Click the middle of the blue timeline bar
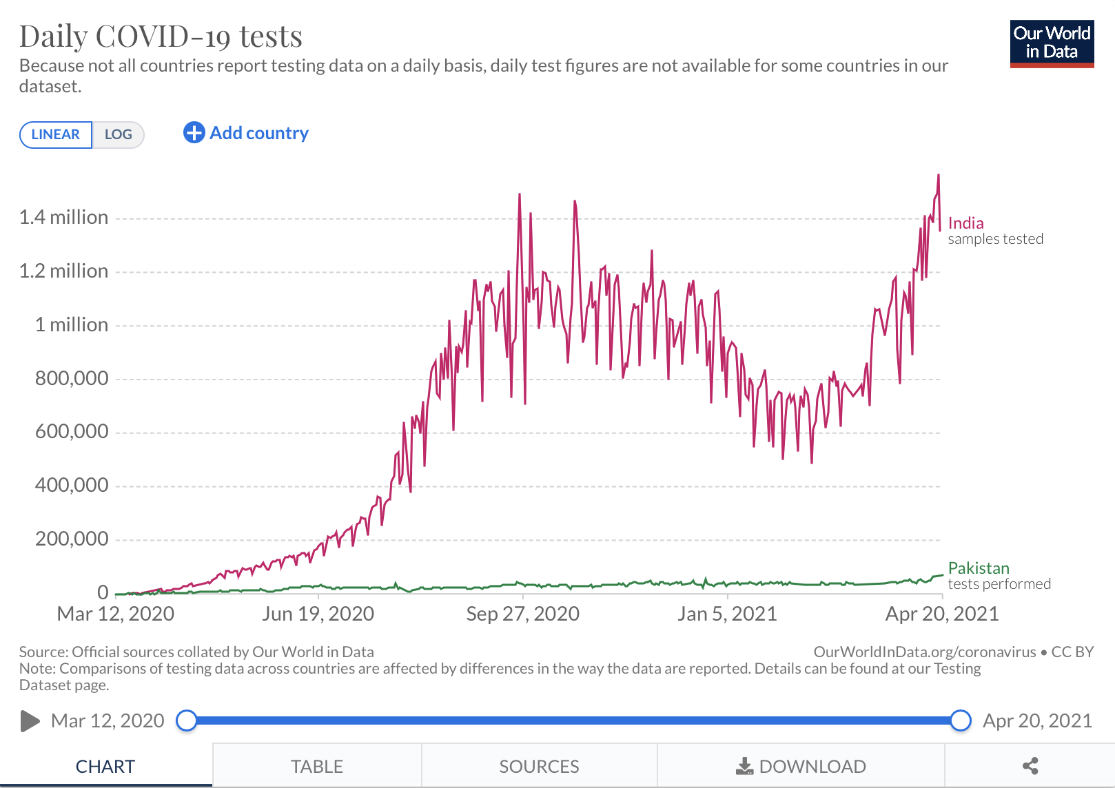 pos(573,720)
